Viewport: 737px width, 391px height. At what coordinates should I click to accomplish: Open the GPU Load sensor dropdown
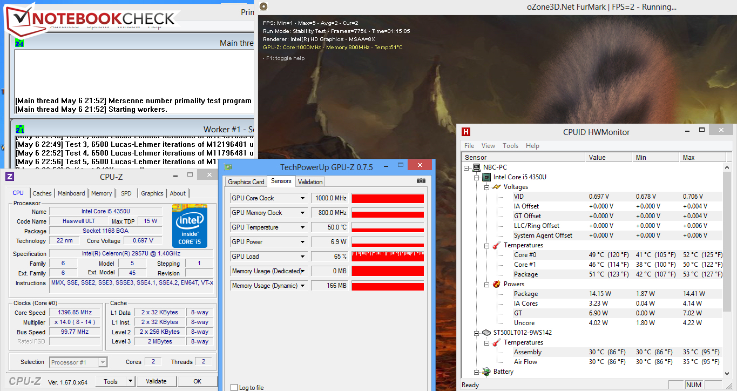tap(302, 257)
